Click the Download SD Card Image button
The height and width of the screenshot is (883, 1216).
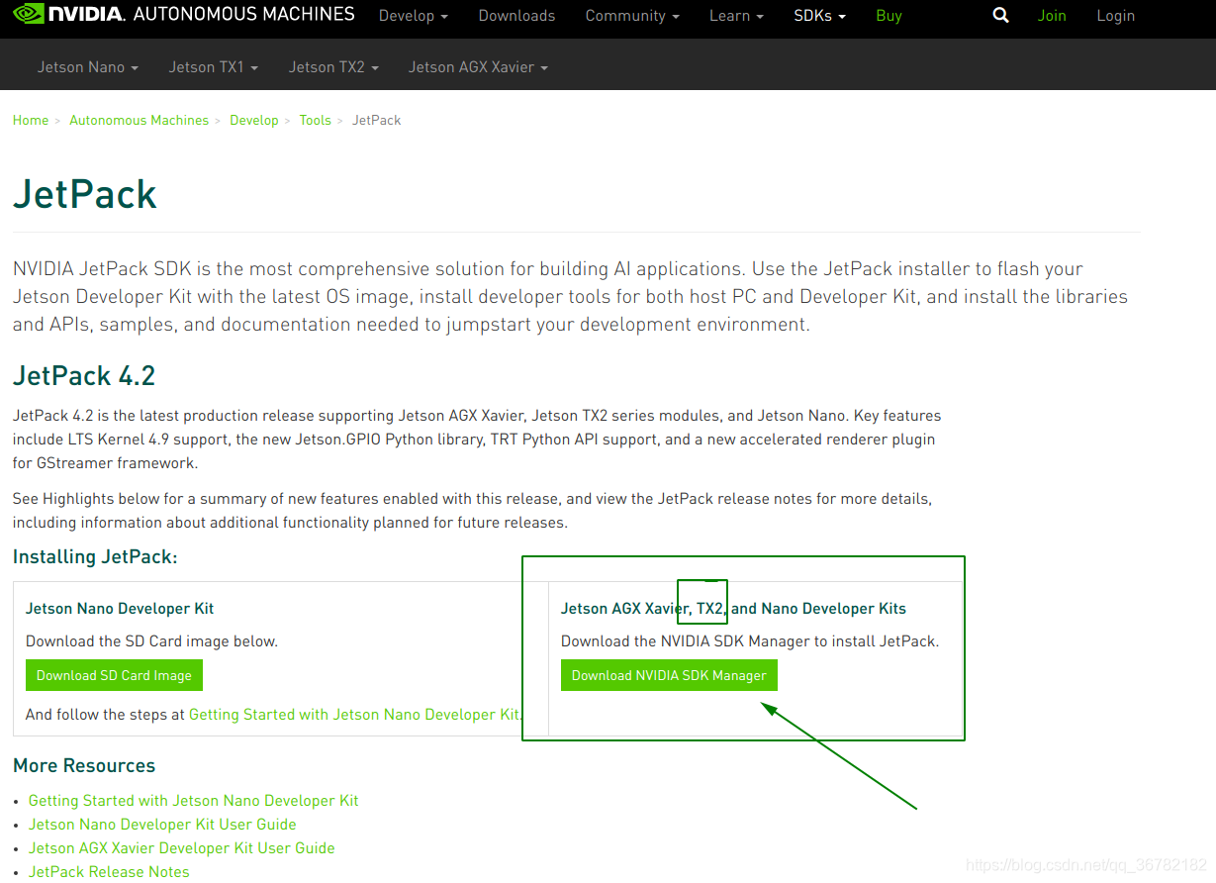tap(114, 675)
